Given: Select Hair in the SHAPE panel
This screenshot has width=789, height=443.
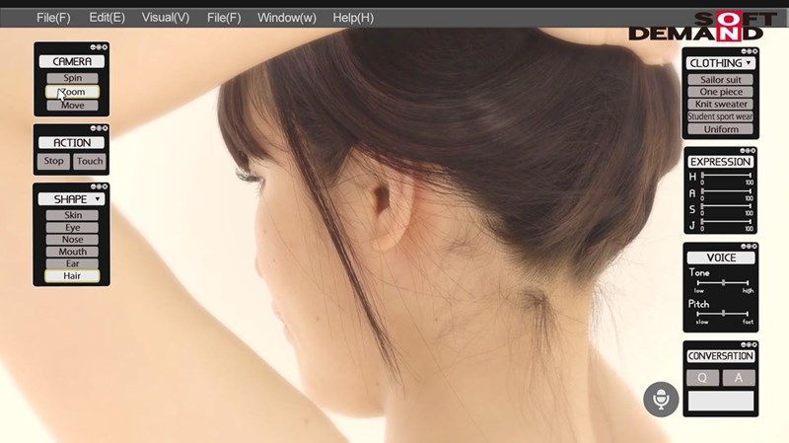Looking at the screenshot, I should (73, 276).
